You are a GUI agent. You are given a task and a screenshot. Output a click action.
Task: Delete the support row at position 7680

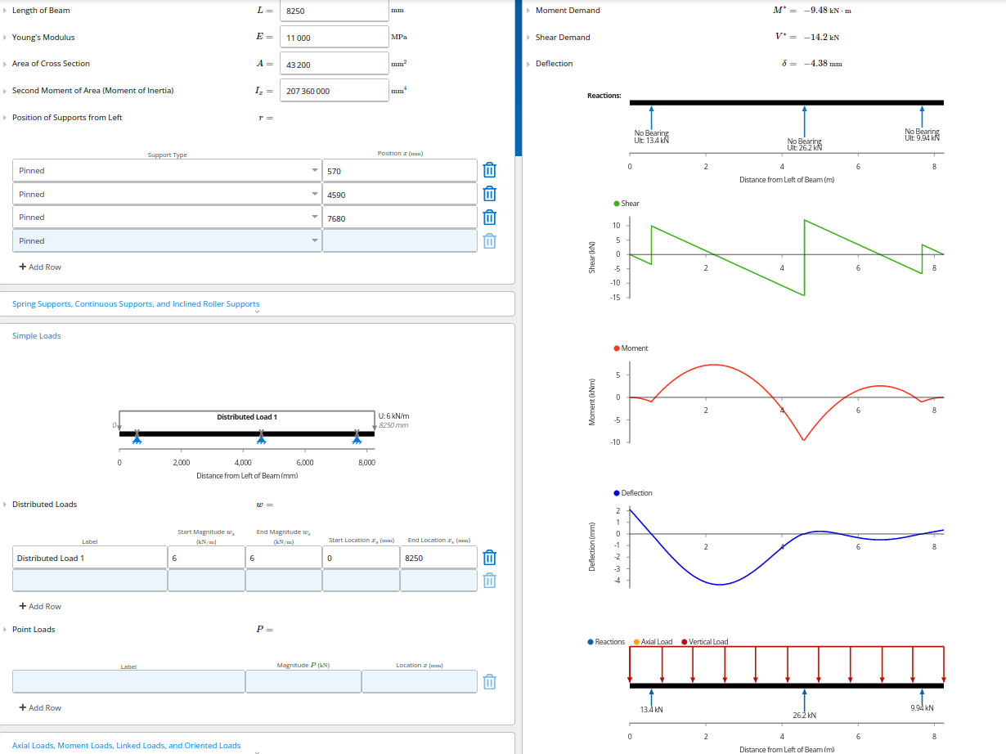click(489, 218)
